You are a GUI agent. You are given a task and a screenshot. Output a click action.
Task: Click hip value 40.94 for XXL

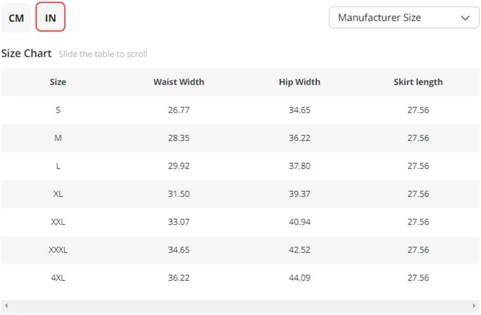point(300,222)
